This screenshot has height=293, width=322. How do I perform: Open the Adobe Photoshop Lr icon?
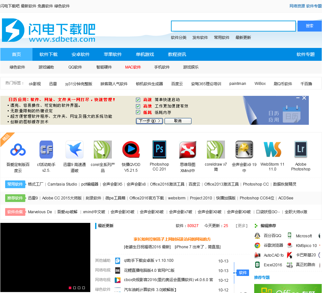(301, 150)
